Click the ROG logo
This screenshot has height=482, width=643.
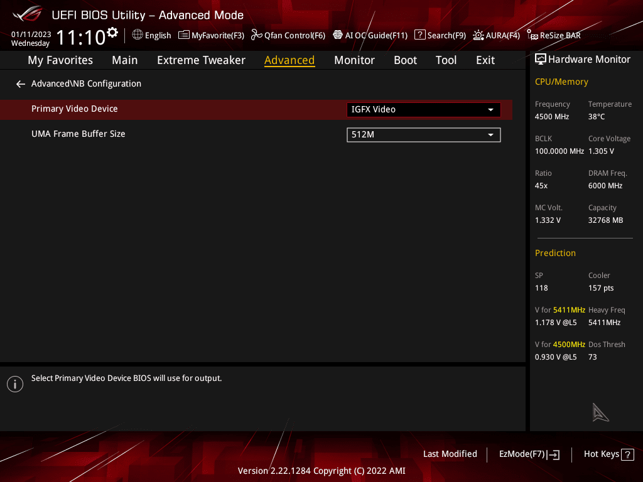pyautogui.click(x=28, y=14)
